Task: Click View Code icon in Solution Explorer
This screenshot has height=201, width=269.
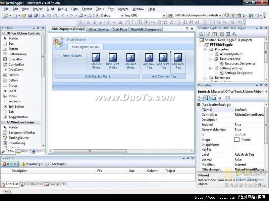Action: point(222,34)
